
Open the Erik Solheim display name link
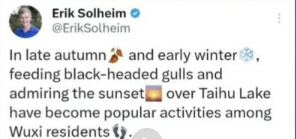[89, 14]
